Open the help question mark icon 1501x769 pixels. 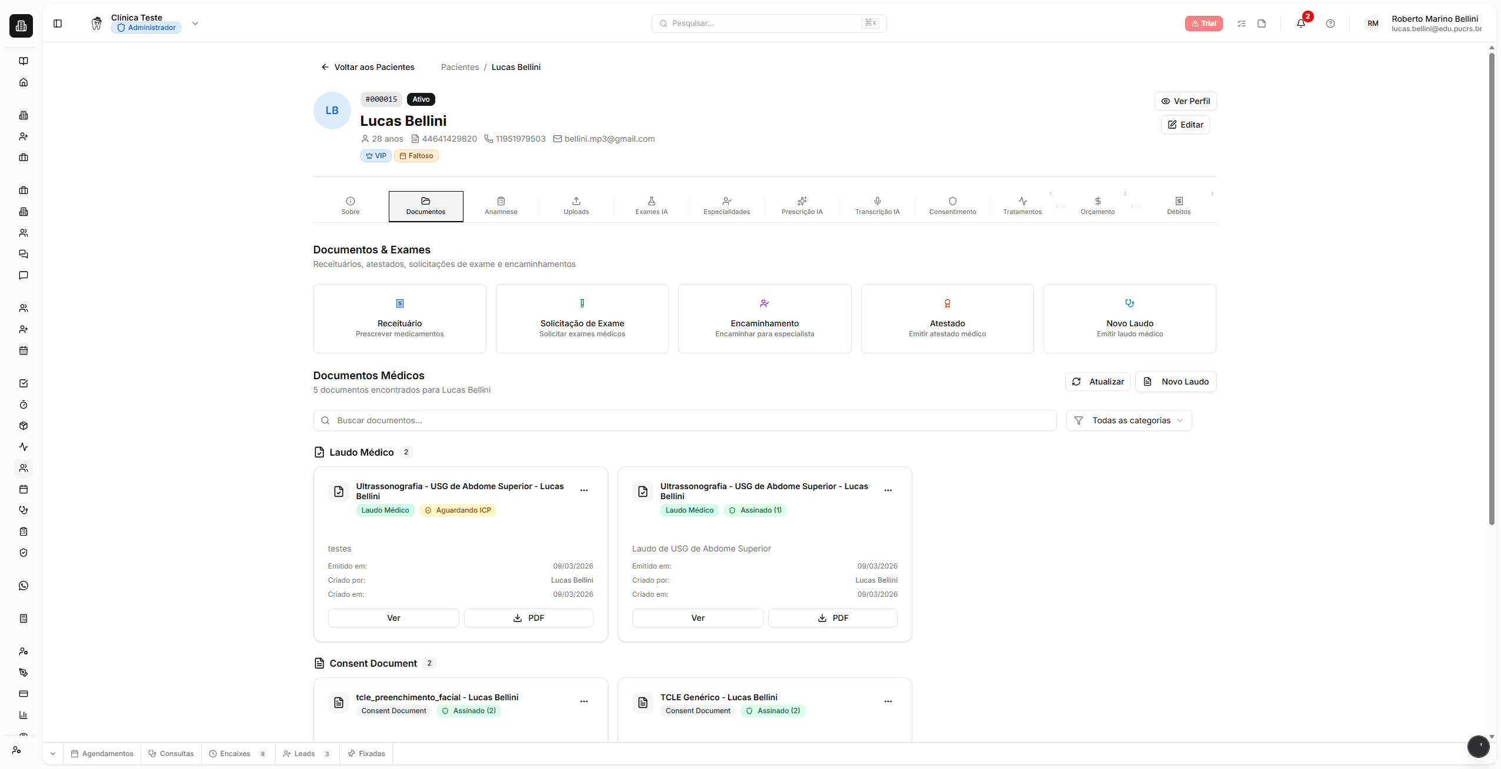tap(1330, 24)
